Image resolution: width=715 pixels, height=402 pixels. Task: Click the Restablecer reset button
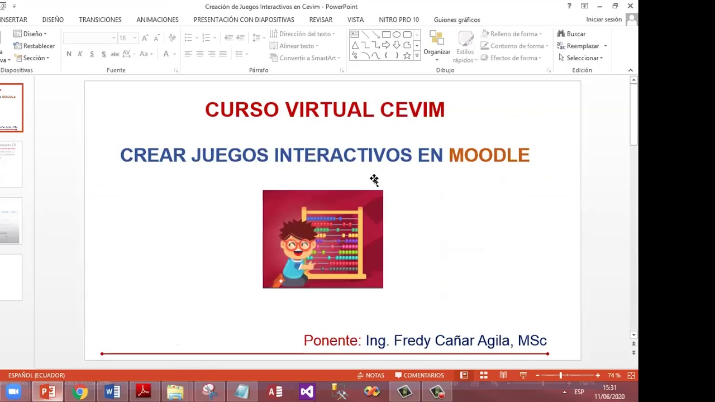34,46
